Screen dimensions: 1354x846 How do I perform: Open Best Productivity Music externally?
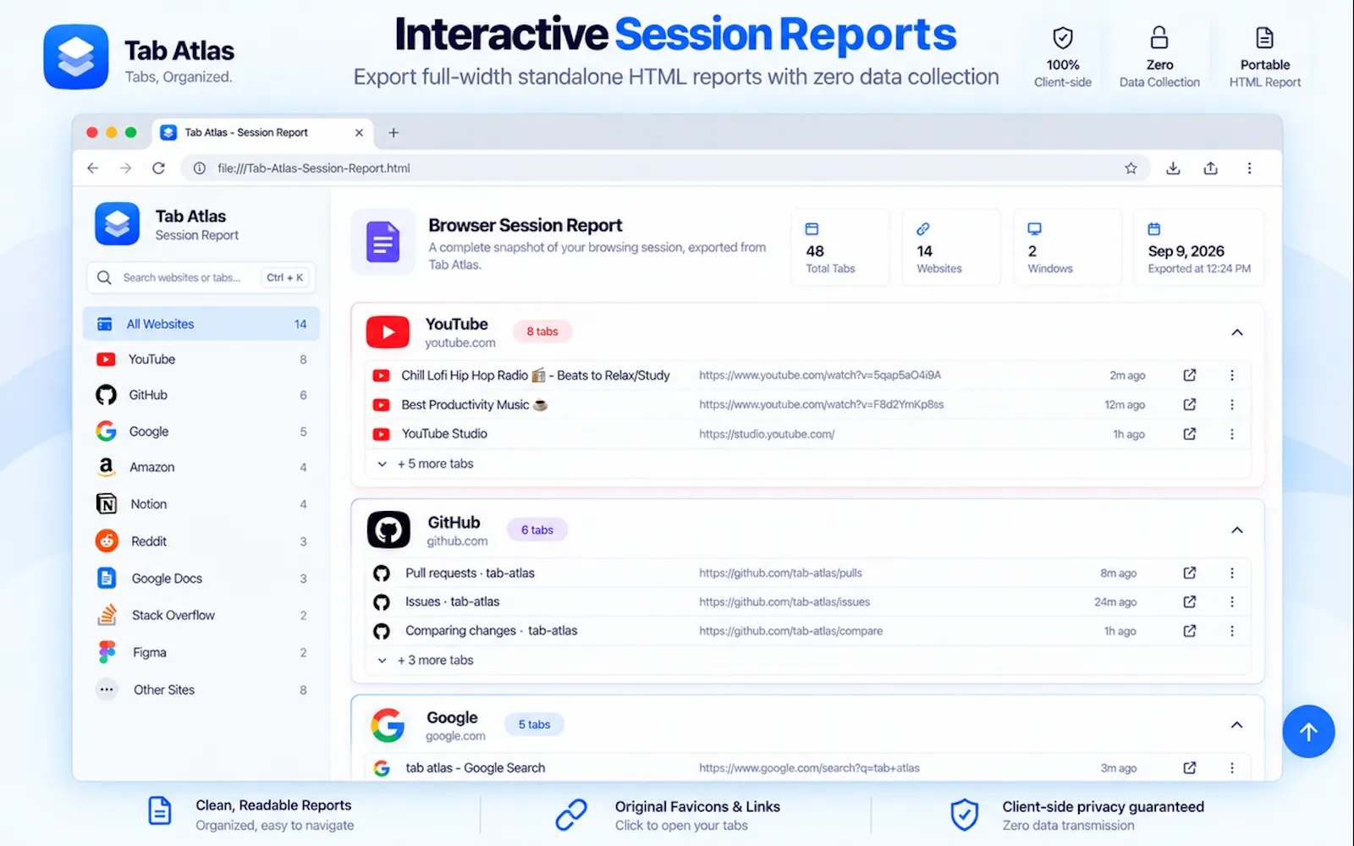[x=1189, y=404]
